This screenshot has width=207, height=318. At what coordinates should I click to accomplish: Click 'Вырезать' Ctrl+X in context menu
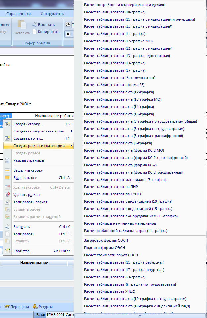(x=38, y=227)
